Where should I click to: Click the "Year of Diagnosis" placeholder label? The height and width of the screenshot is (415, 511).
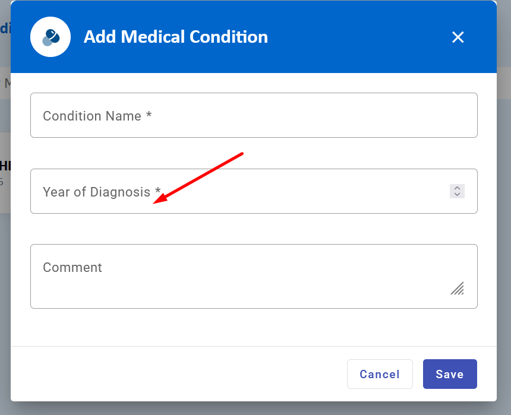(x=96, y=192)
